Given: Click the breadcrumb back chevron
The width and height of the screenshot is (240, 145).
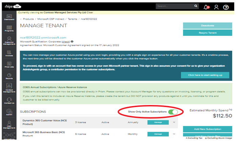Looking at the screenshot, I should (21, 19).
